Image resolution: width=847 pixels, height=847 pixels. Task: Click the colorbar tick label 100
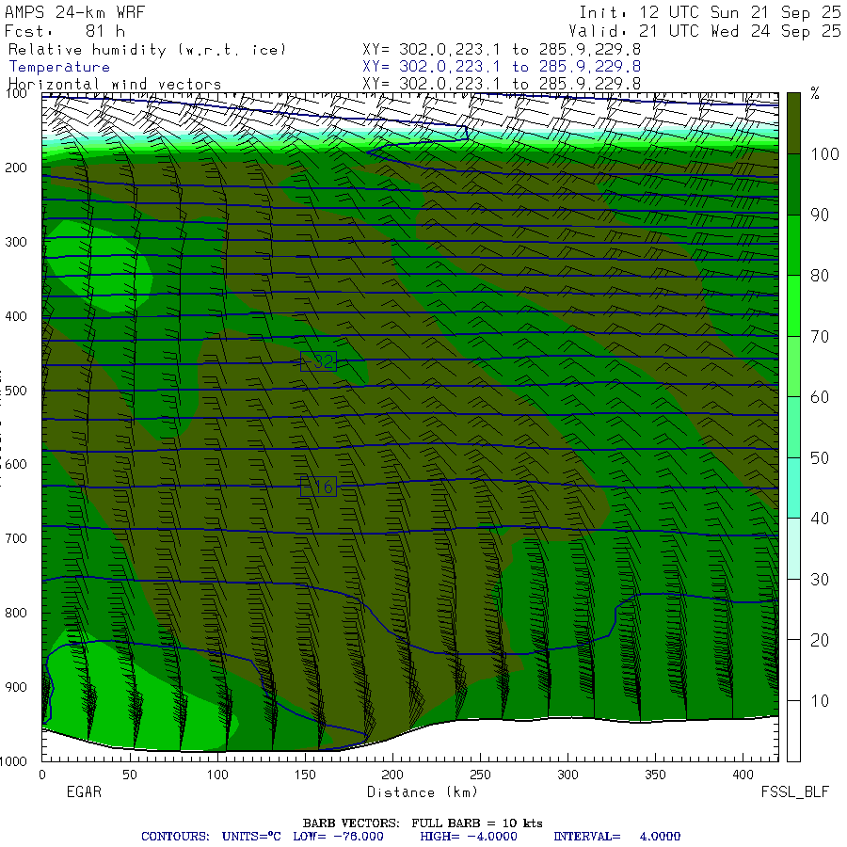click(x=824, y=154)
